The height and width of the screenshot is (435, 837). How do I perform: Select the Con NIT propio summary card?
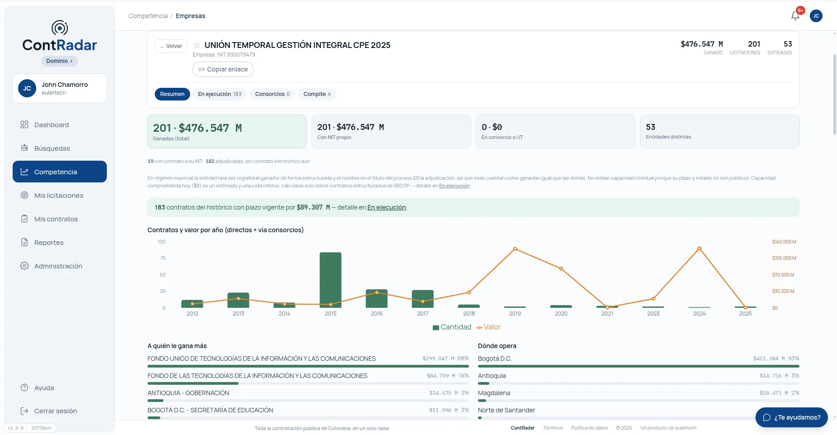point(391,131)
